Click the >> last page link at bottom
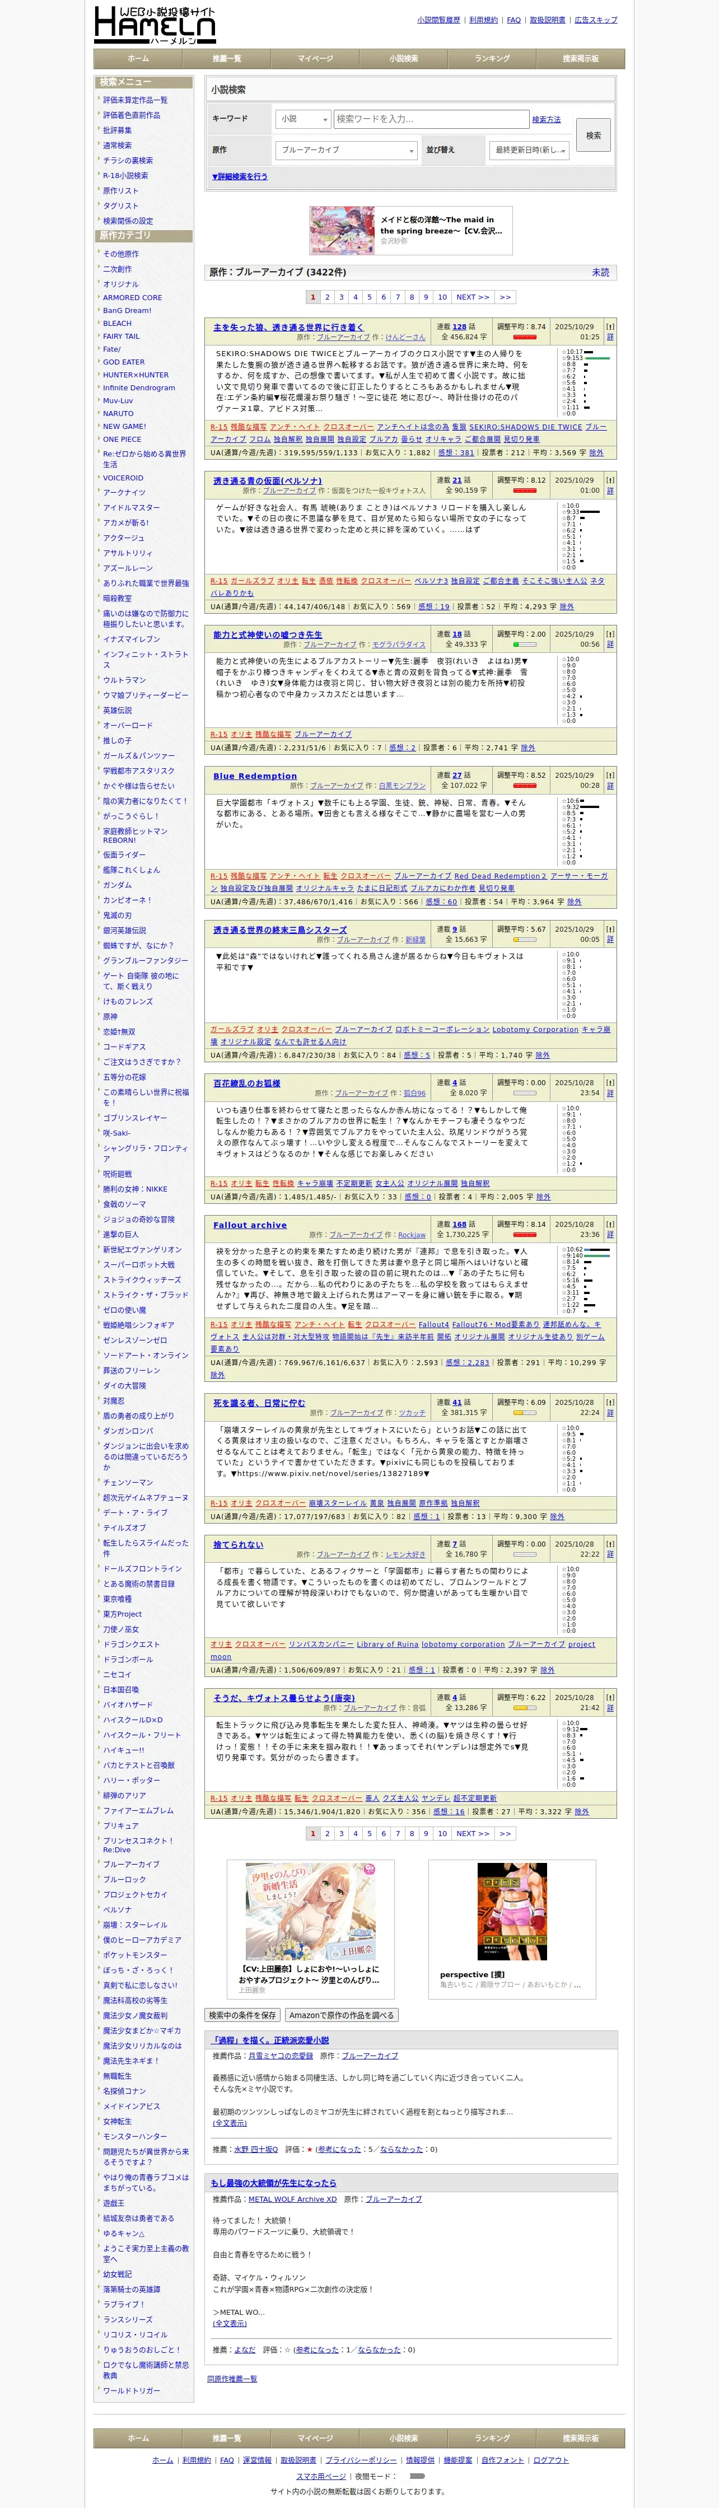The width and height of the screenshot is (719, 2508). (x=505, y=1833)
